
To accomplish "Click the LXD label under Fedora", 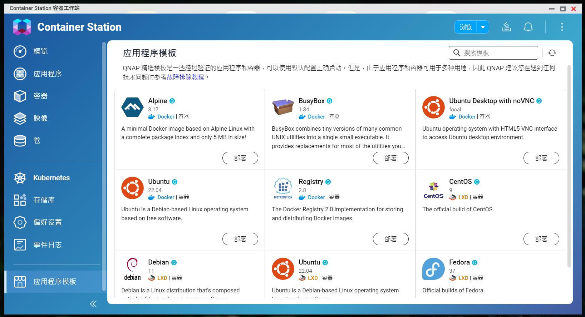I will click(463, 278).
